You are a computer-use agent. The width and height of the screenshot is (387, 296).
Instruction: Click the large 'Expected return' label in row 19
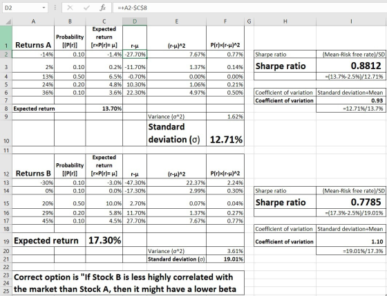click(46, 240)
